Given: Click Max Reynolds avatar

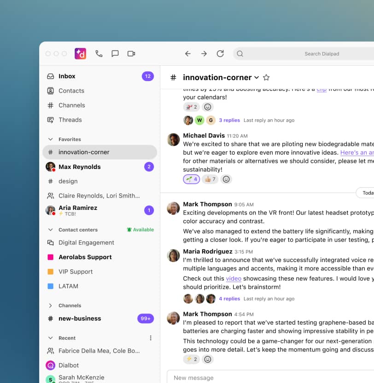Looking at the screenshot, I should [50, 167].
